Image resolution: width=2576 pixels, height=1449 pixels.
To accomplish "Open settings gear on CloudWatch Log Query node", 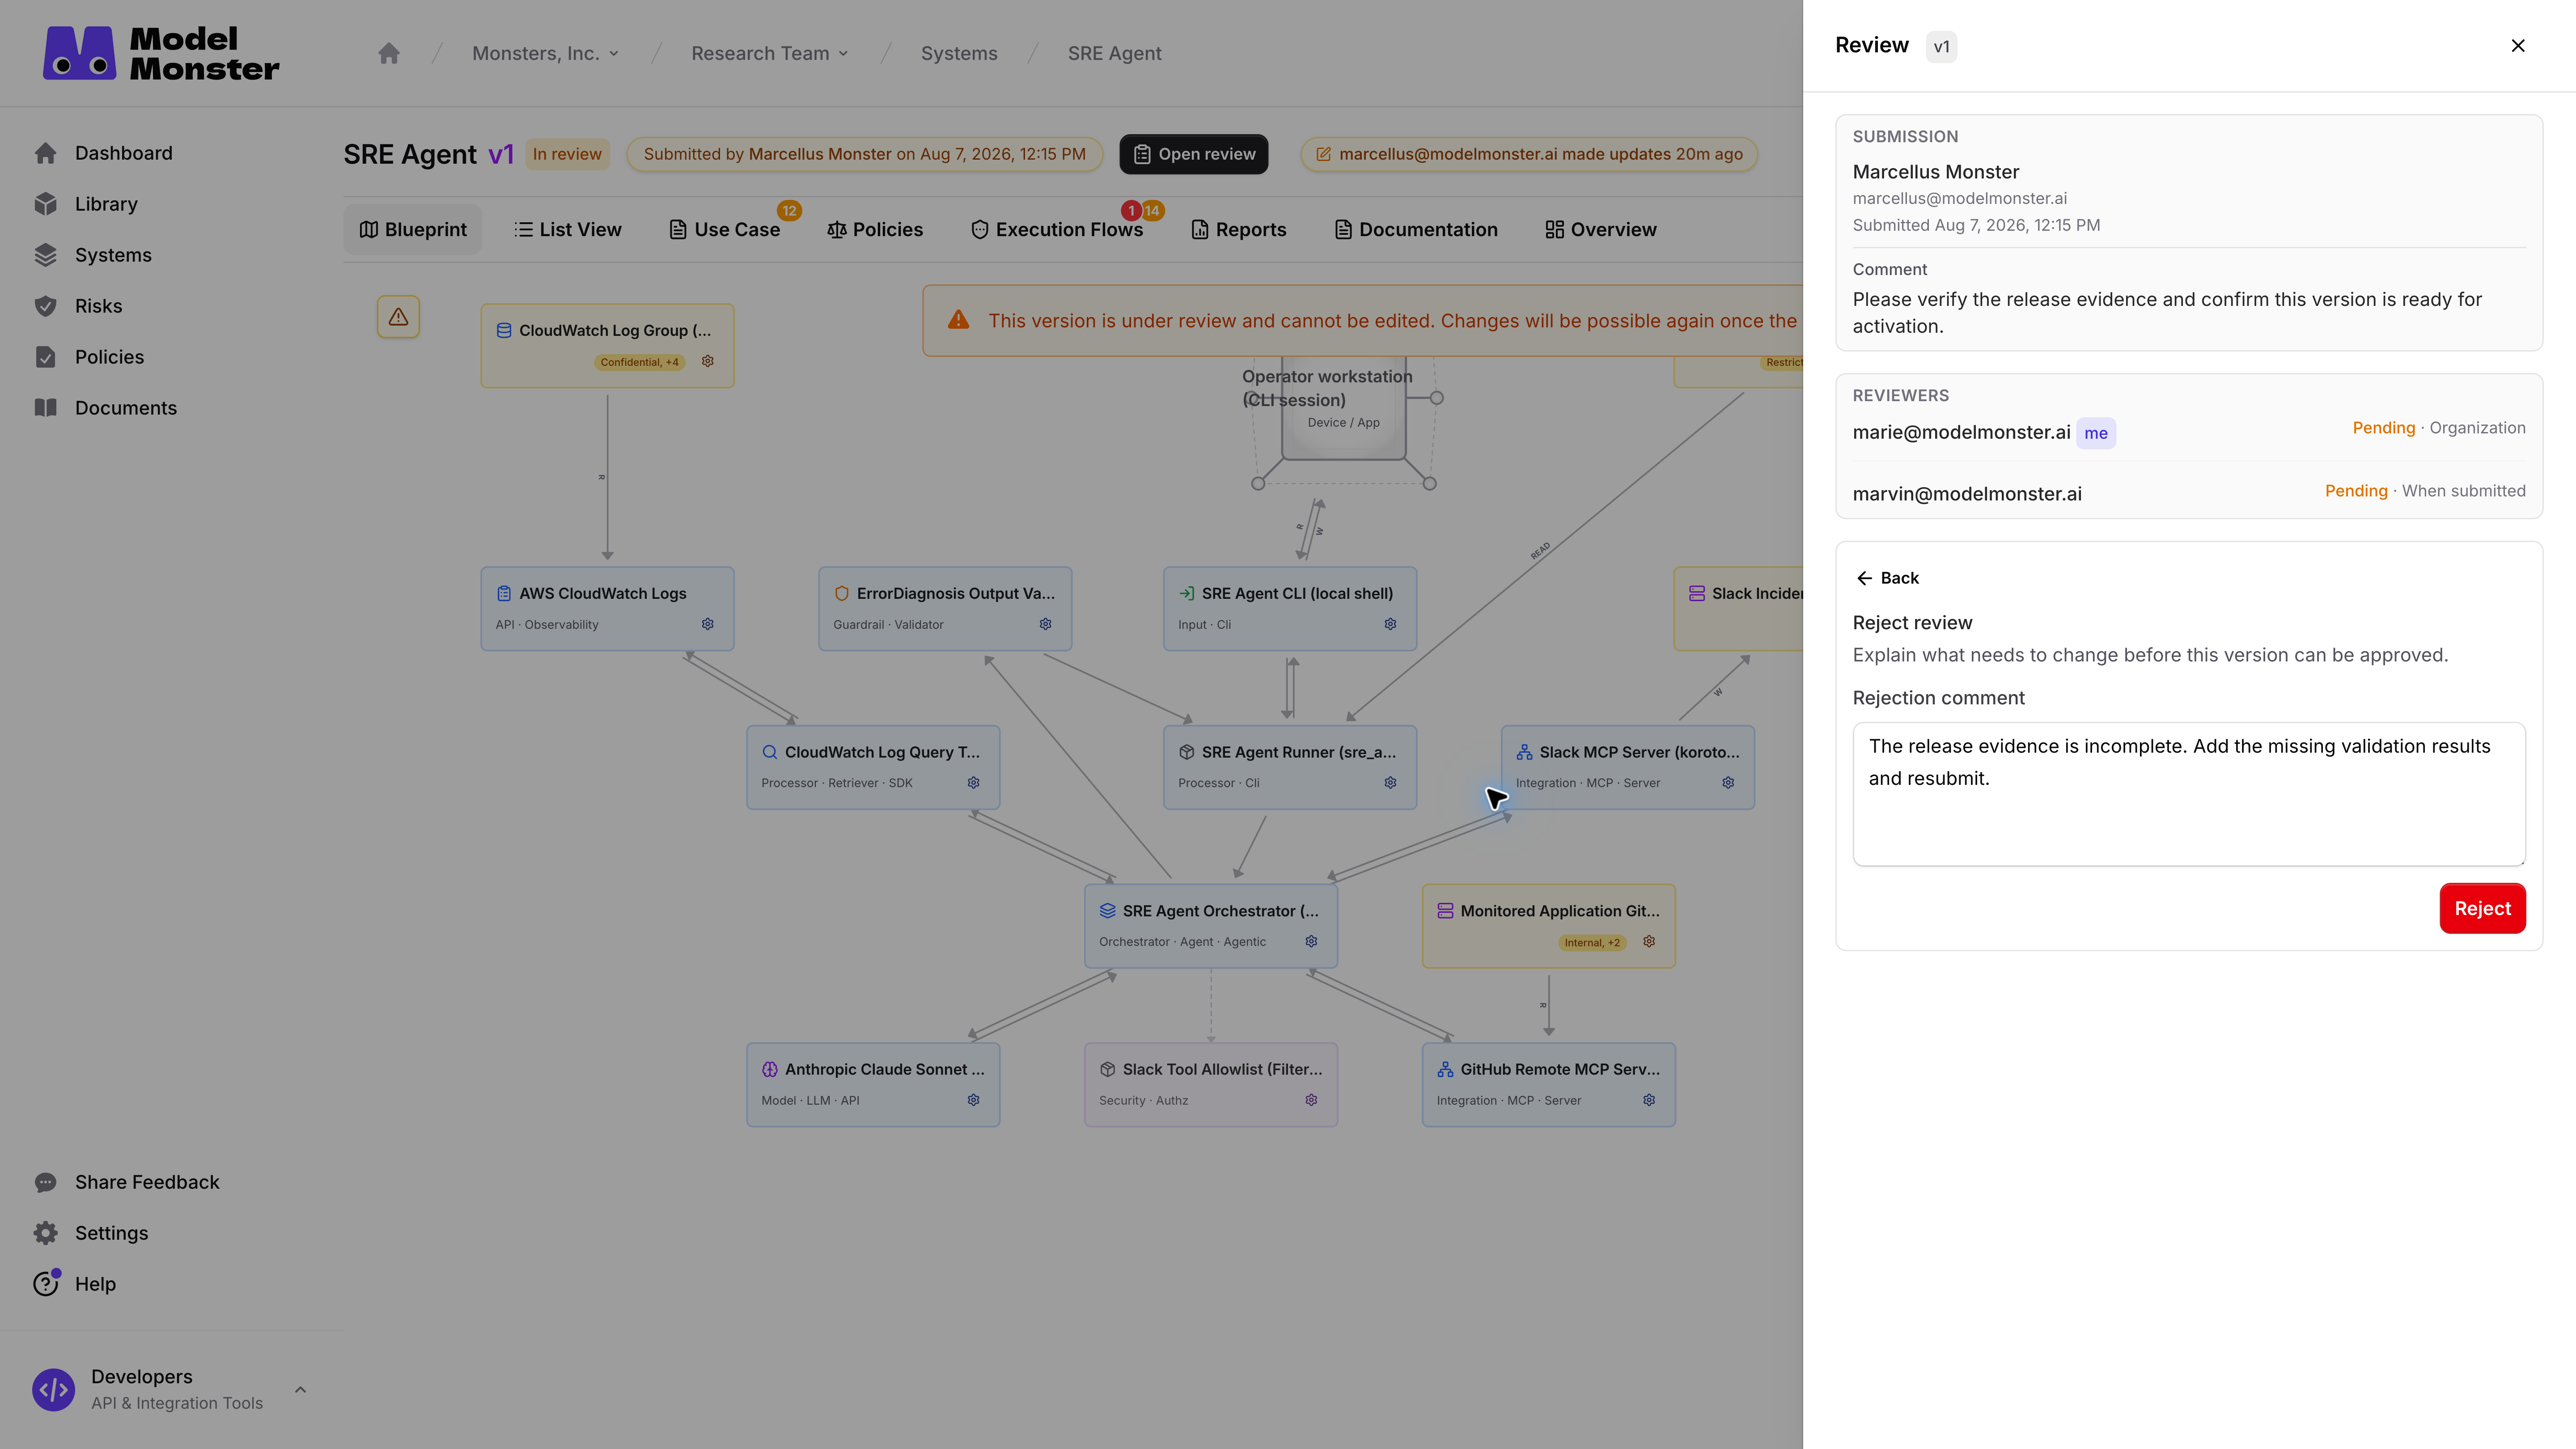I will (974, 783).
